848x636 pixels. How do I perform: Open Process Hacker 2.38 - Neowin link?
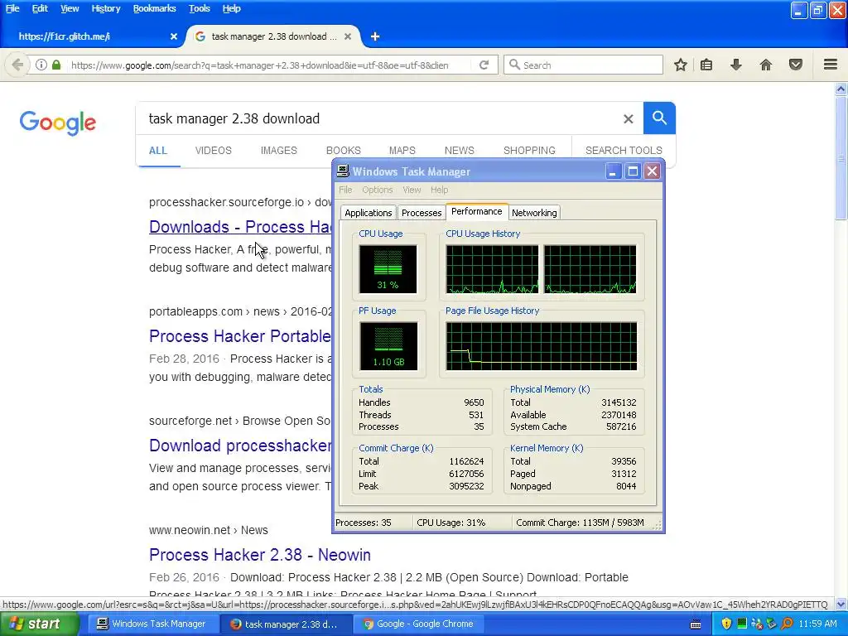[259, 554]
